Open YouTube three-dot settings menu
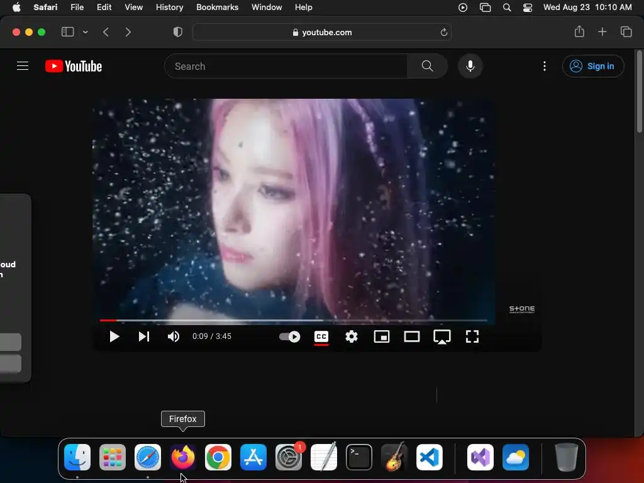The height and width of the screenshot is (483, 644). [x=545, y=66]
